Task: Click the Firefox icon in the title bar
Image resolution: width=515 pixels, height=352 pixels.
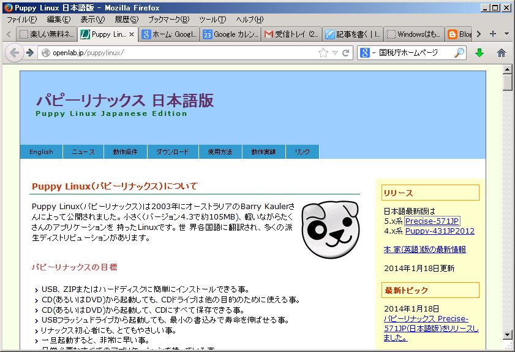Action: (x=8, y=7)
